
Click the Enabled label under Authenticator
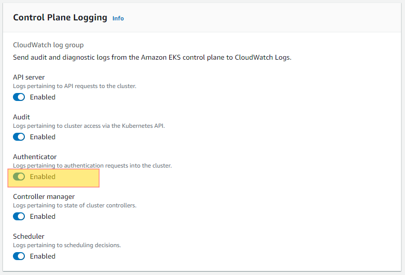click(43, 177)
